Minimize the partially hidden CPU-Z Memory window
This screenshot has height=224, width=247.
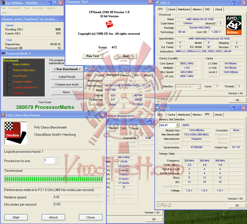click(150, 122)
